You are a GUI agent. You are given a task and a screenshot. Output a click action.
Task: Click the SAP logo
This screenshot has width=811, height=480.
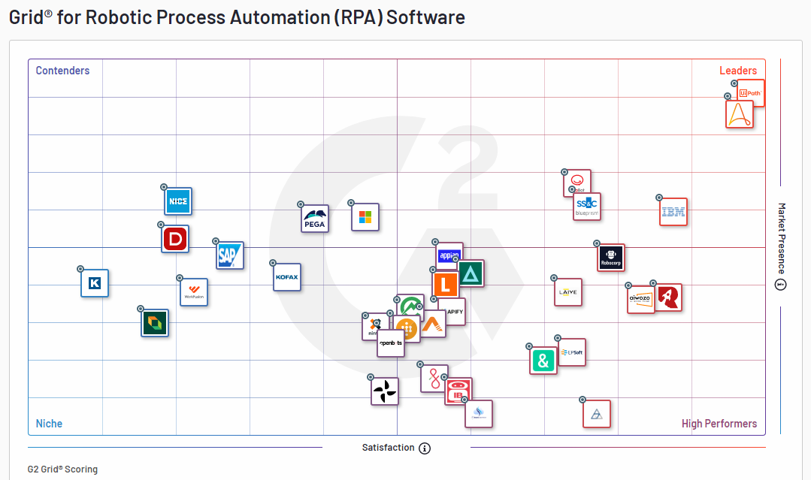[x=230, y=255]
